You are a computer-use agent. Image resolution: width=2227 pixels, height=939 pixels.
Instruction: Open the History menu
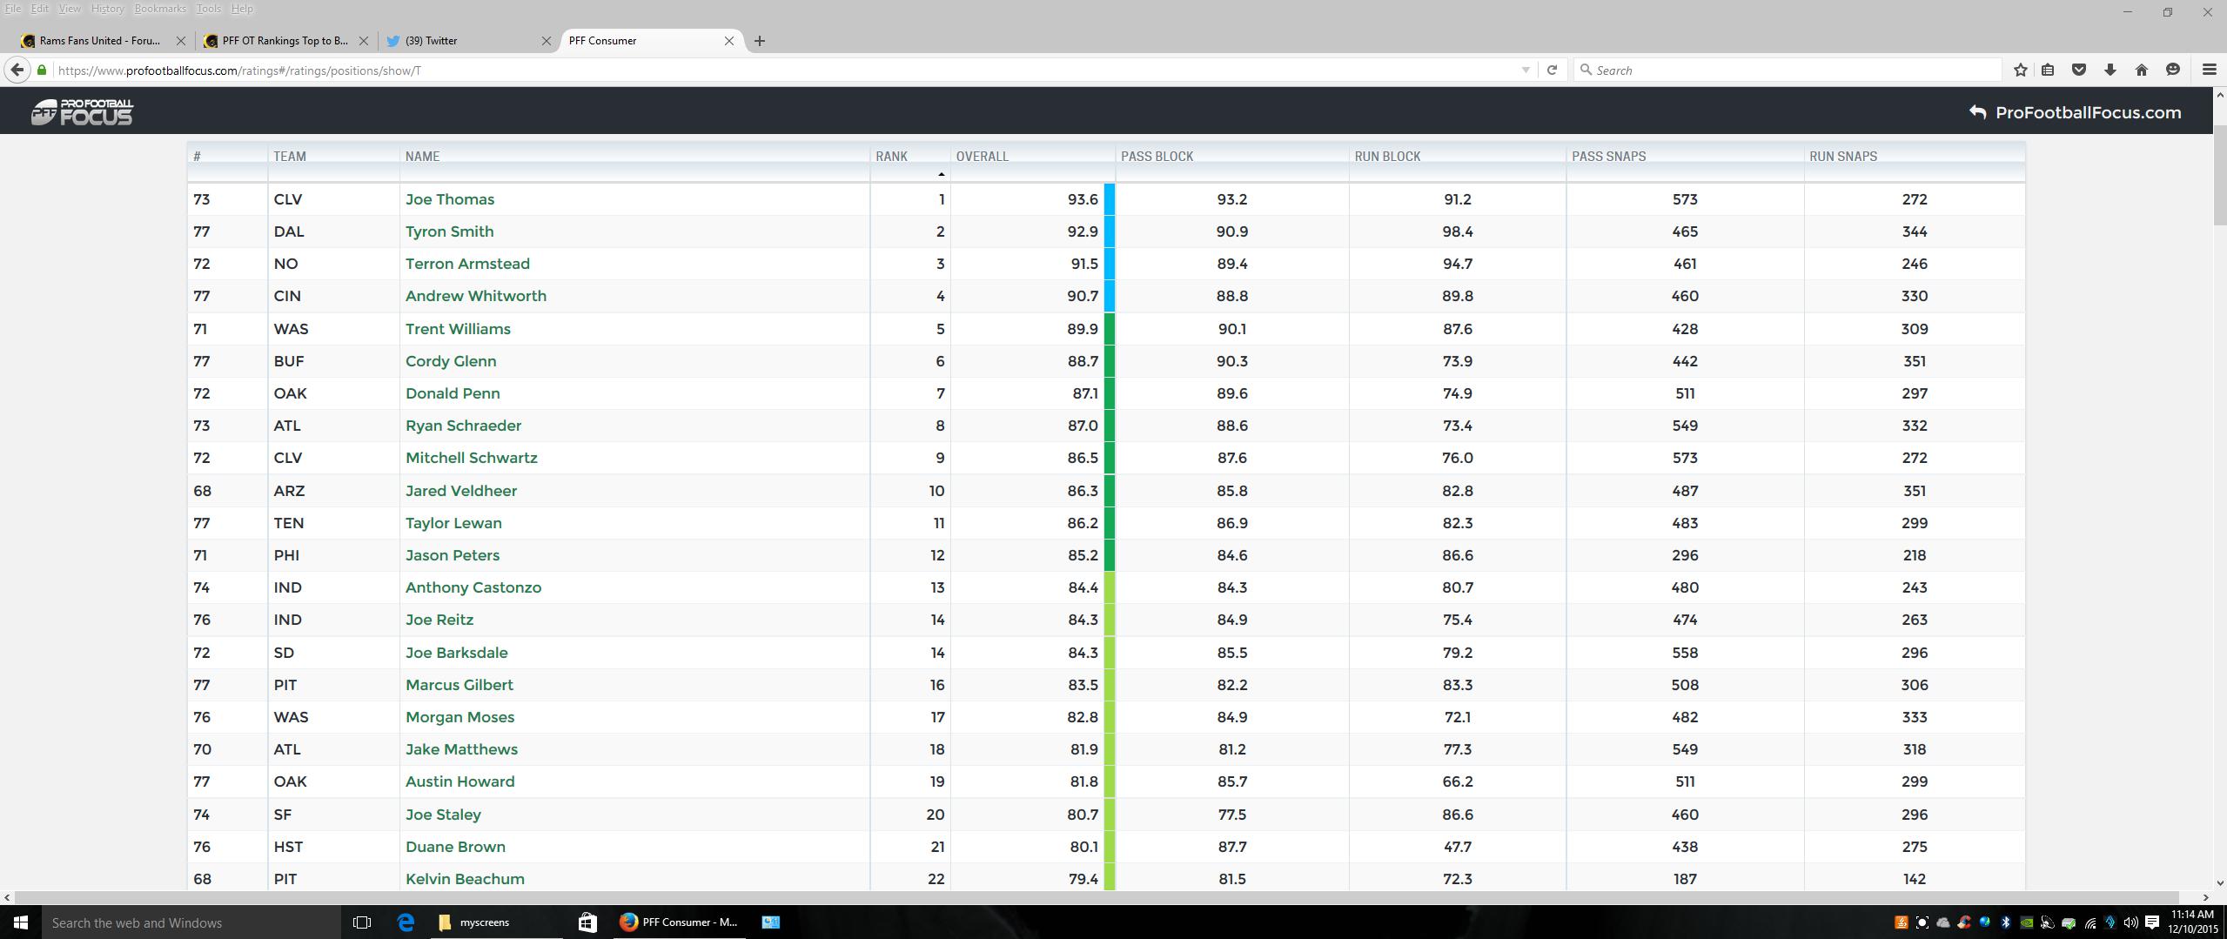[x=107, y=9]
